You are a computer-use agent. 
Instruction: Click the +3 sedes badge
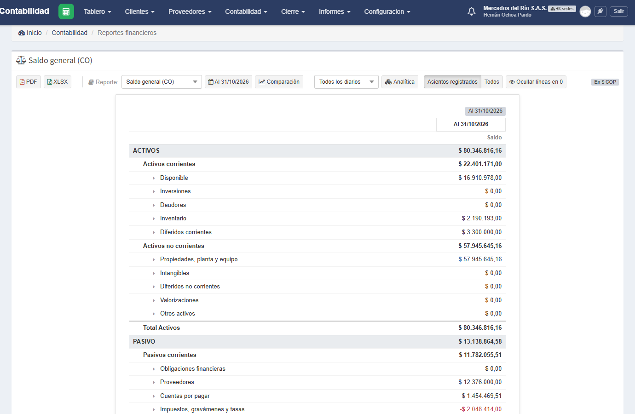[x=562, y=9]
